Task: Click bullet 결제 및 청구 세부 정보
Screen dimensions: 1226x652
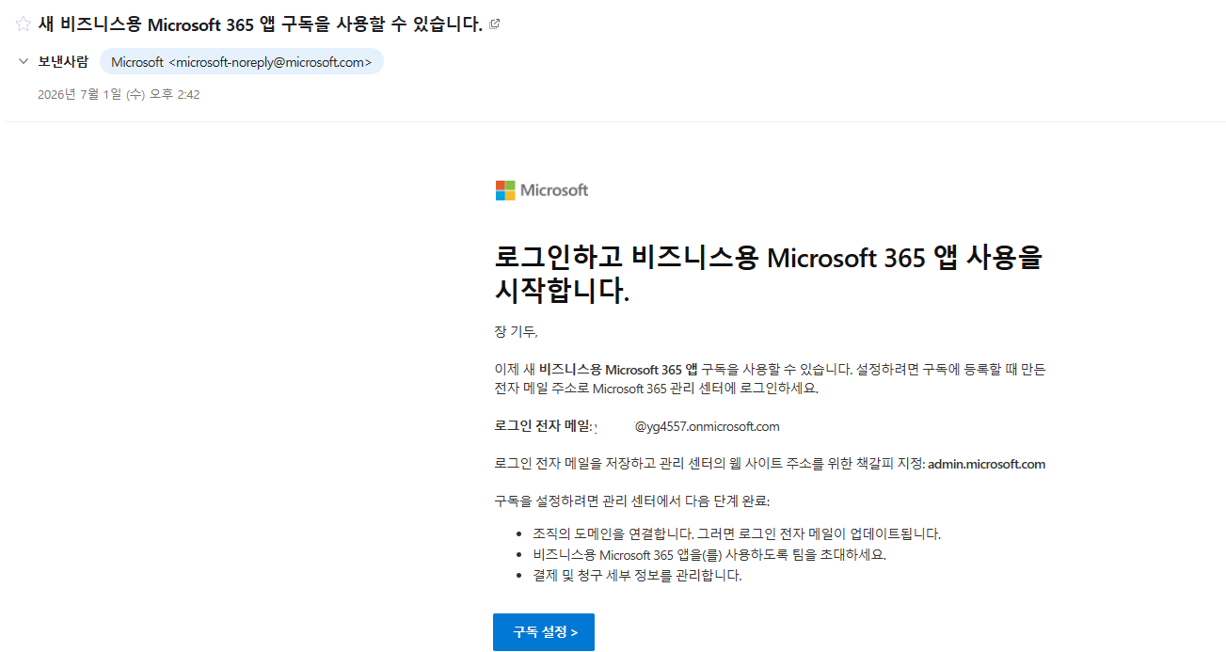Action: tap(637, 576)
